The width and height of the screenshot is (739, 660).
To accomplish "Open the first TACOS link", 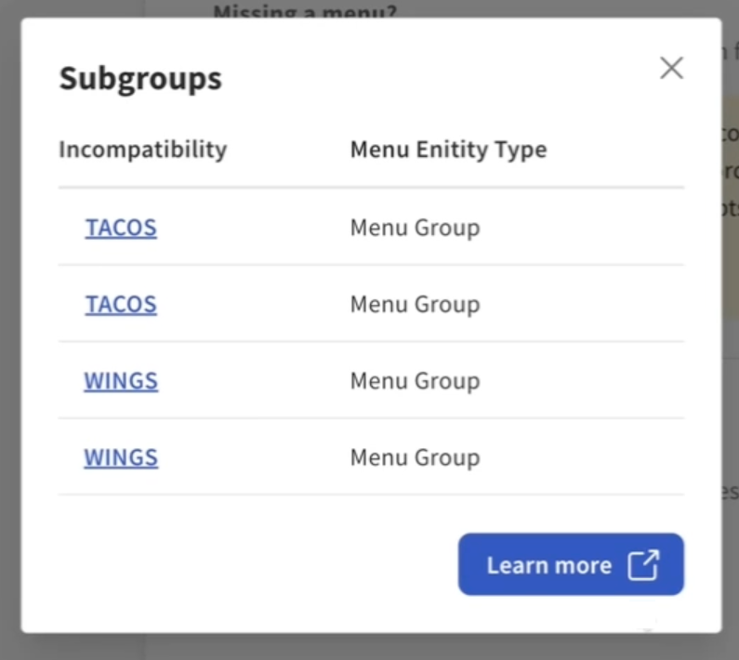I will pos(121,228).
